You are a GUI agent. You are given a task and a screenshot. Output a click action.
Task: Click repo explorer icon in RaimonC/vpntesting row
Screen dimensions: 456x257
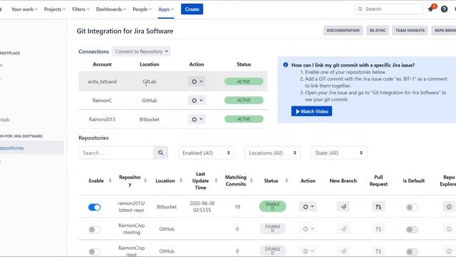click(449, 229)
